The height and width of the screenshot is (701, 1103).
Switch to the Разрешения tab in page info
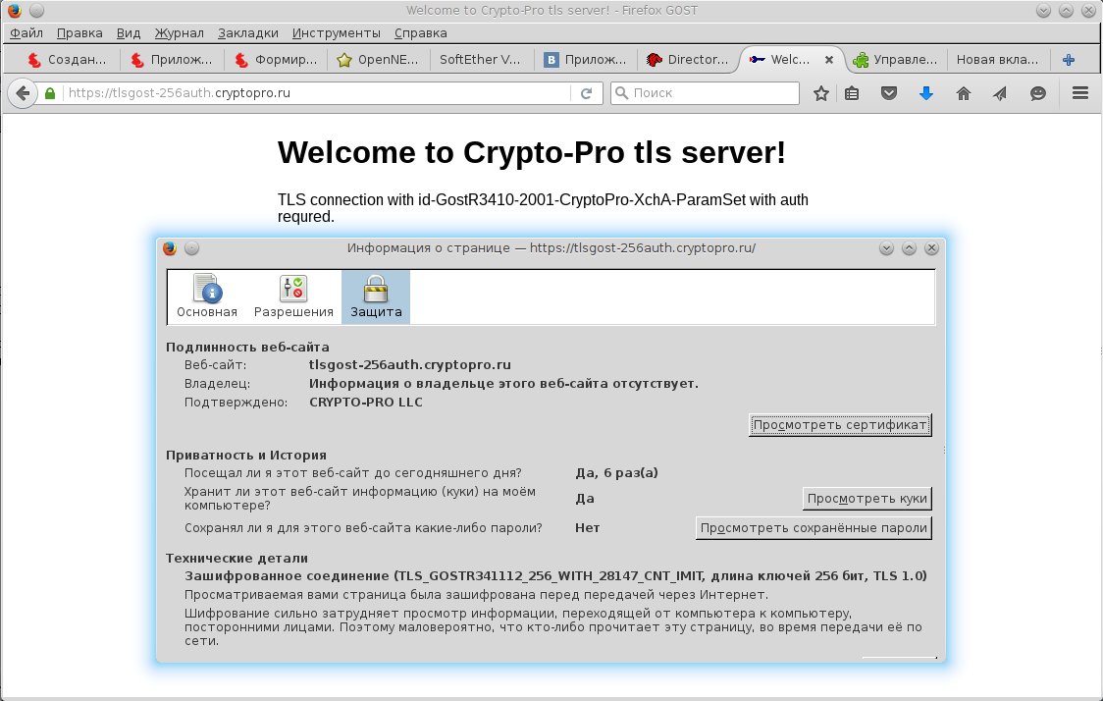pyautogui.click(x=293, y=297)
